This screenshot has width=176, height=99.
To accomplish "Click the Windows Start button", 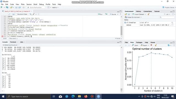I will 3,97.
